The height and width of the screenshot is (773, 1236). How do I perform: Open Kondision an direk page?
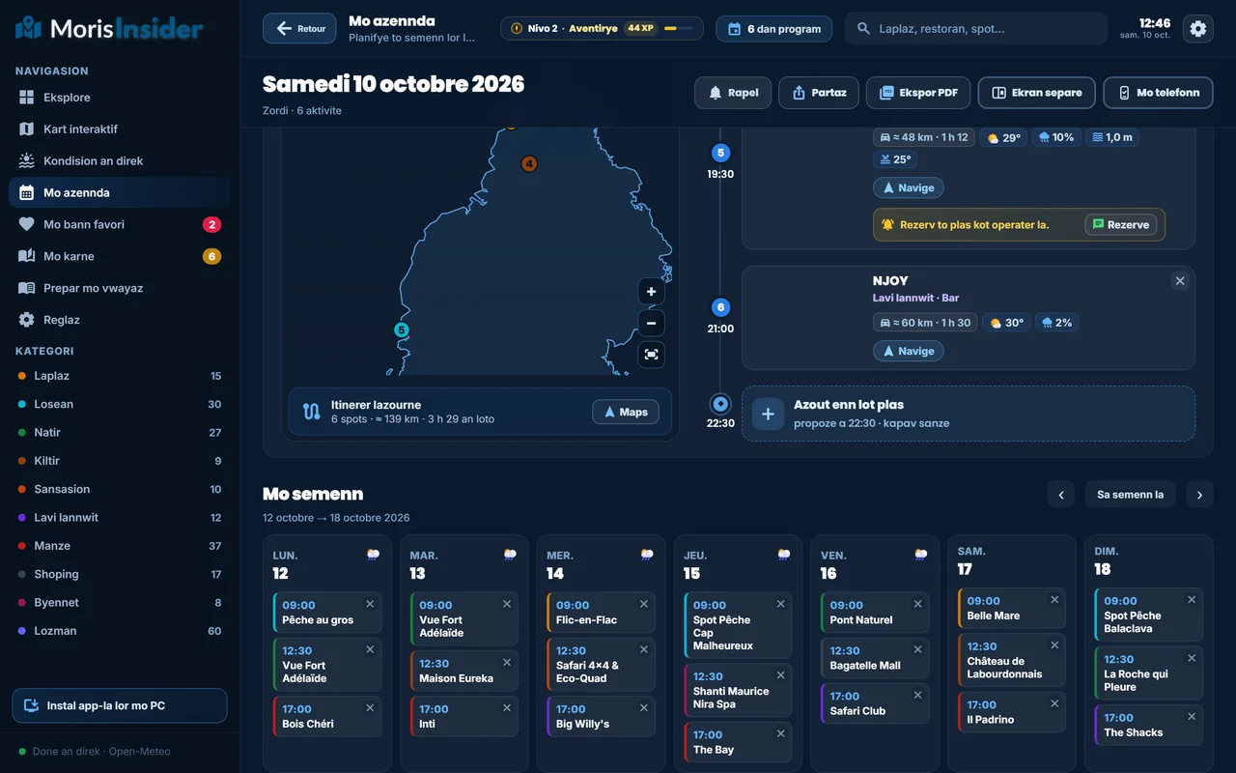[120, 161]
